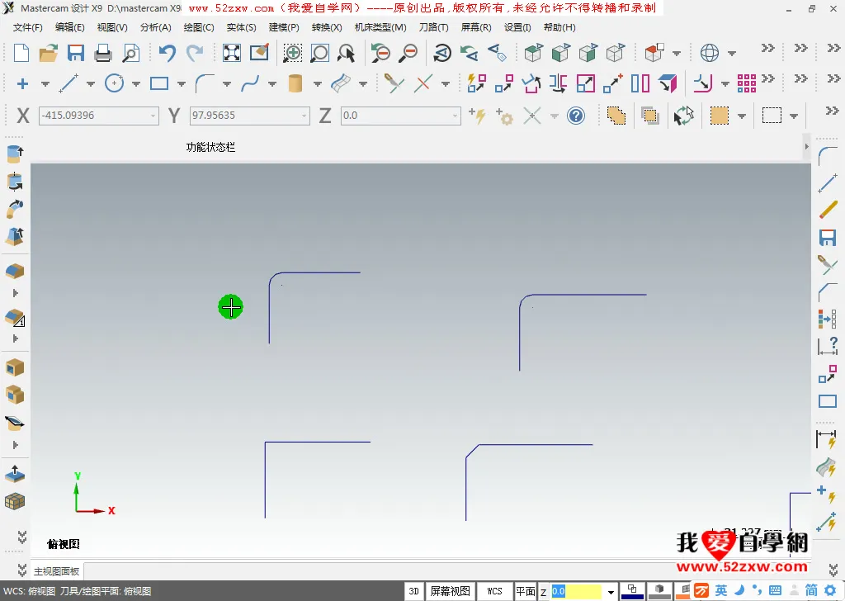Click the Save file icon in top toolbar

click(76, 54)
